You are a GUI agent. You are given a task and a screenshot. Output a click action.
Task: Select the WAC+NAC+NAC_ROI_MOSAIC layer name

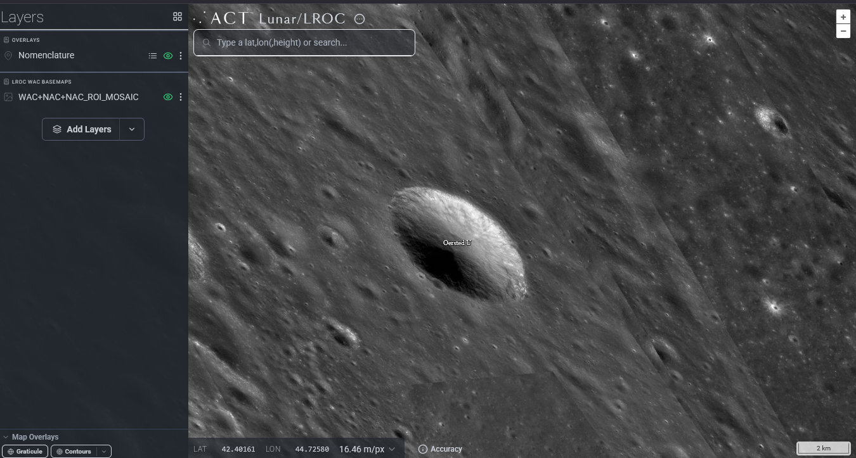79,97
